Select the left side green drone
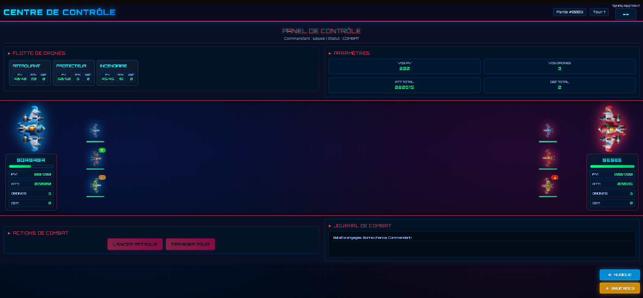 click(x=95, y=185)
